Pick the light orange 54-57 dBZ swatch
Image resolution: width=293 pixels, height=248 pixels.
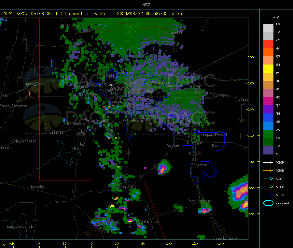pyautogui.click(x=268, y=60)
